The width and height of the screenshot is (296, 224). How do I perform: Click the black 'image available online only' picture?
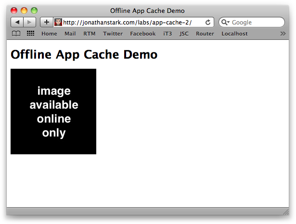click(x=53, y=112)
